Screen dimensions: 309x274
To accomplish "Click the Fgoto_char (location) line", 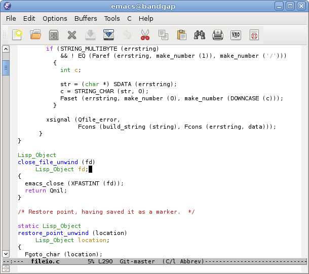I will pyautogui.click(x=63, y=254).
